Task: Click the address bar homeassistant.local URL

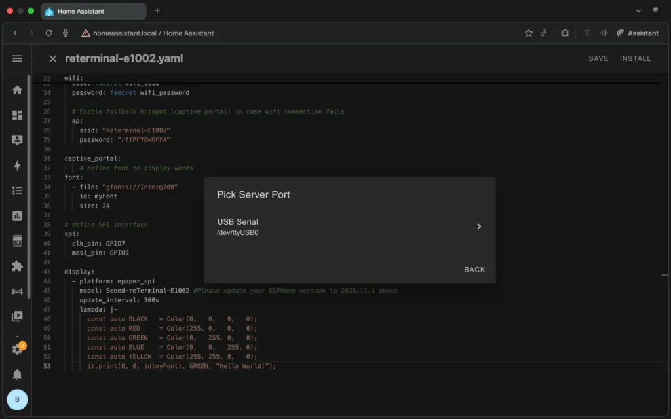Action: point(153,33)
